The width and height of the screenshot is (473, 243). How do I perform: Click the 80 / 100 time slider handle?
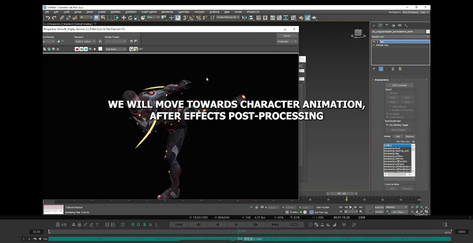(x=342, y=194)
